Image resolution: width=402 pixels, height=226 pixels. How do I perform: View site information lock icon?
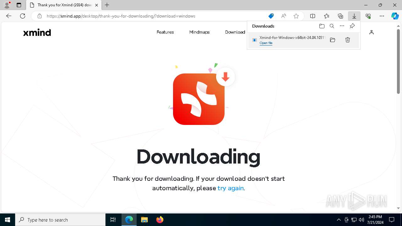pyautogui.click(x=39, y=16)
